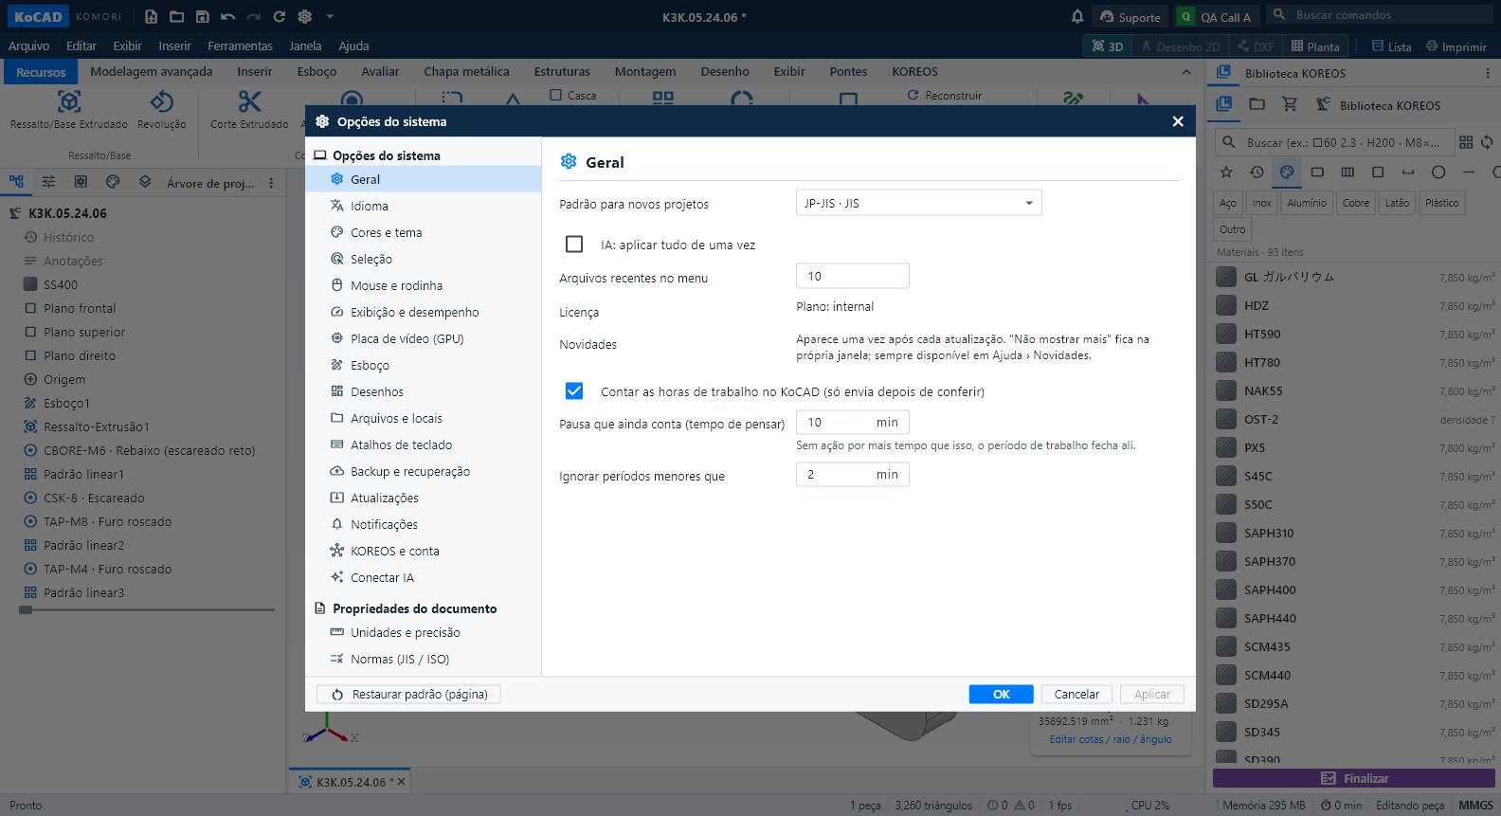The height and width of the screenshot is (816, 1501).
Task: Collapse the ribbon with the chevron
Action: (1186, 72)
